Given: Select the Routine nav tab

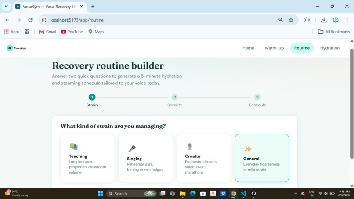Looking at the screenshot, I should coord(302,48).
